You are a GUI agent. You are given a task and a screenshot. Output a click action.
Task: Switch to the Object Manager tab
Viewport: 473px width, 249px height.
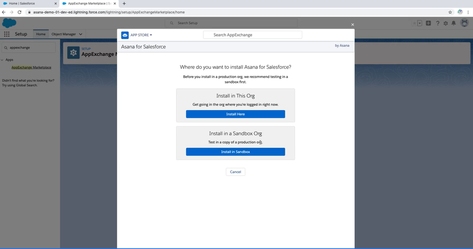tap(64, 34)
